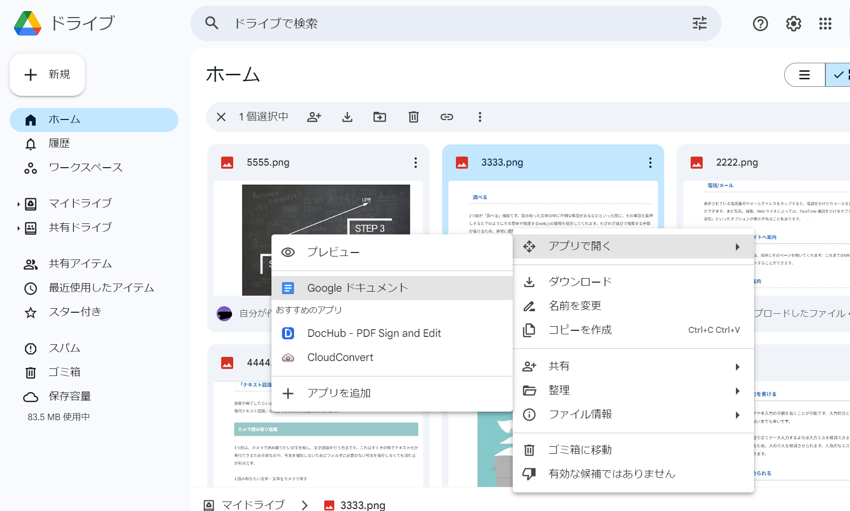Viewport: 850px width, 511px height.
Task: Clear selection with the X icon
Action: (x=221, y=117)
